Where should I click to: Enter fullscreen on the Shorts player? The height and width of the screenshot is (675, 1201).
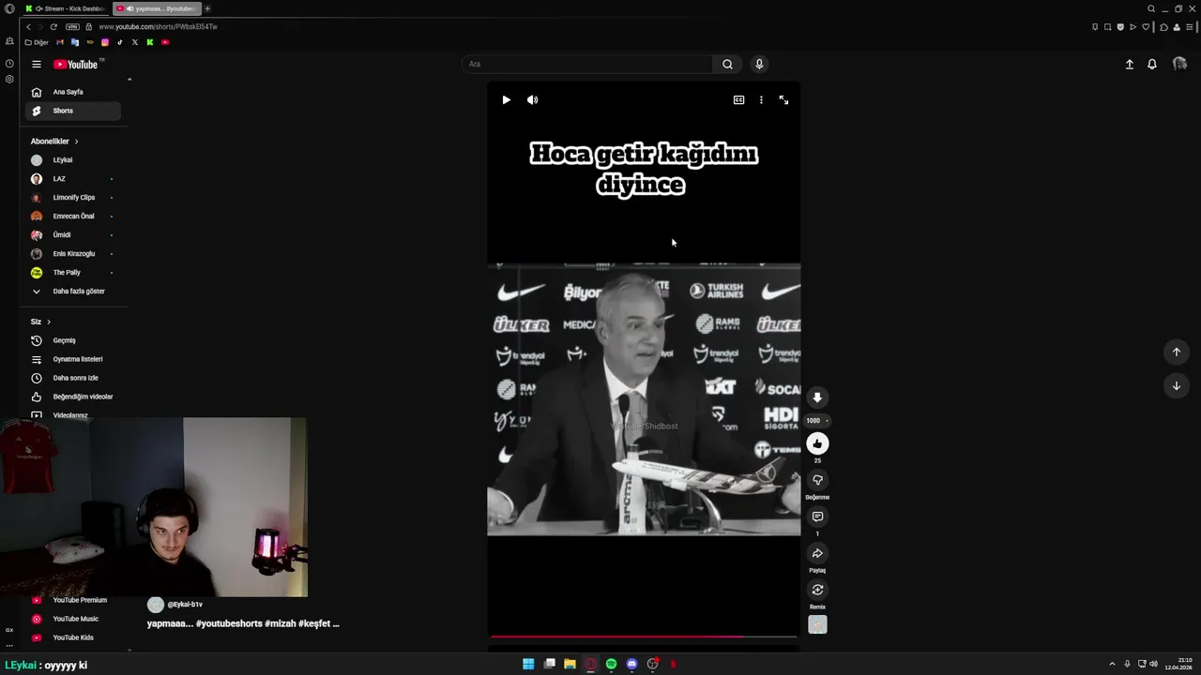[783, 100]
